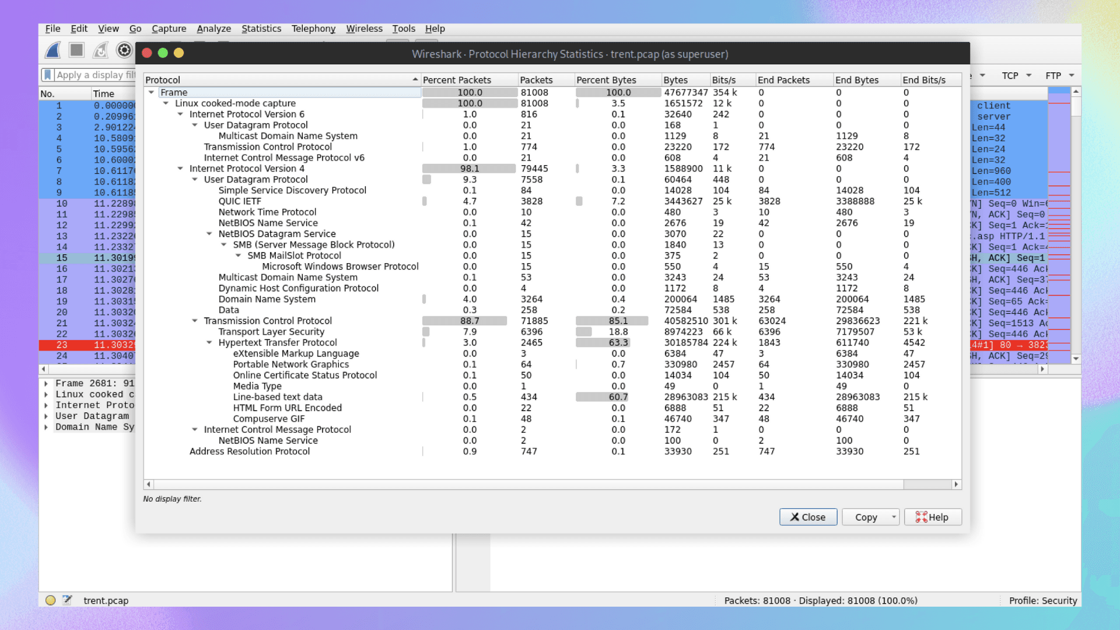Open expert information circle in status bar
This screenshot has width=1120, height=630.
coord(51,600)
